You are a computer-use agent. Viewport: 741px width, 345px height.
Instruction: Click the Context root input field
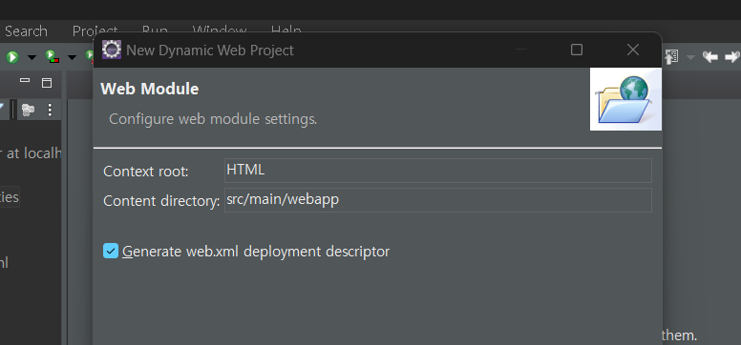tap(438, 171)
